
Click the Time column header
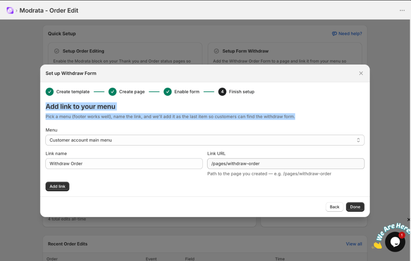[280, 259]
